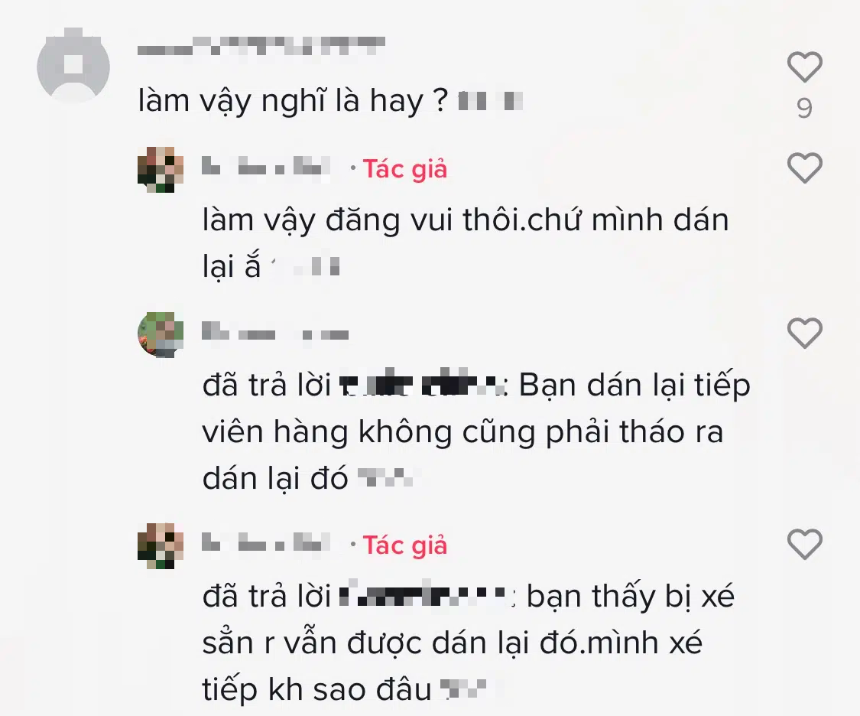Heart the author's reply "bạn thấy bị xé sẵn"
860x716 pixels.
tap(805, 545)
